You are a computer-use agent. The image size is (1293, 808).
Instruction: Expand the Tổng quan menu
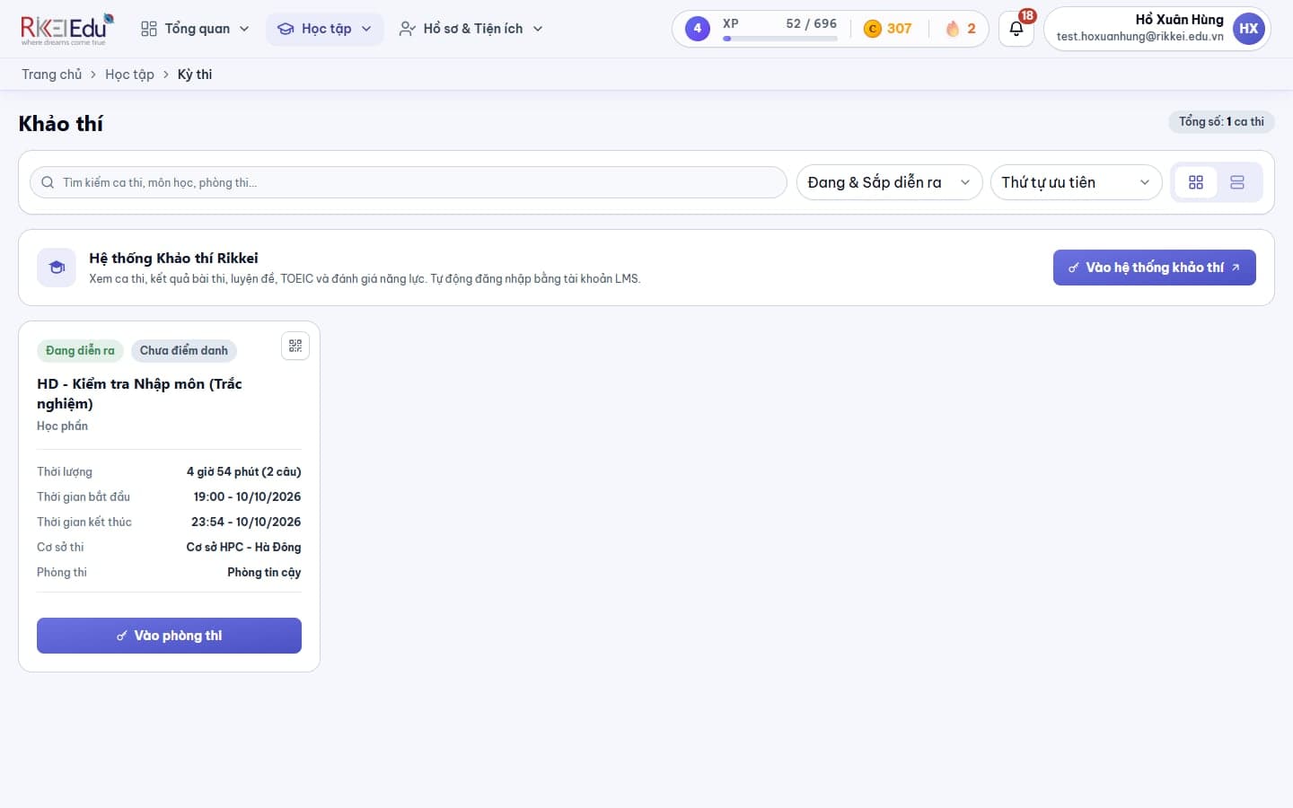195,29
